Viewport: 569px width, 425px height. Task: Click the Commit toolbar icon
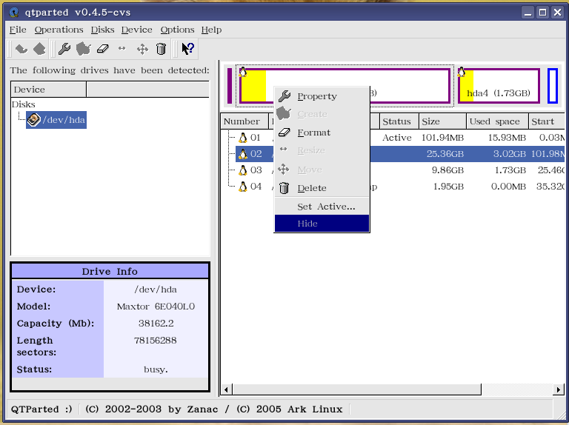pyautogui.click(x=39, y=49)
